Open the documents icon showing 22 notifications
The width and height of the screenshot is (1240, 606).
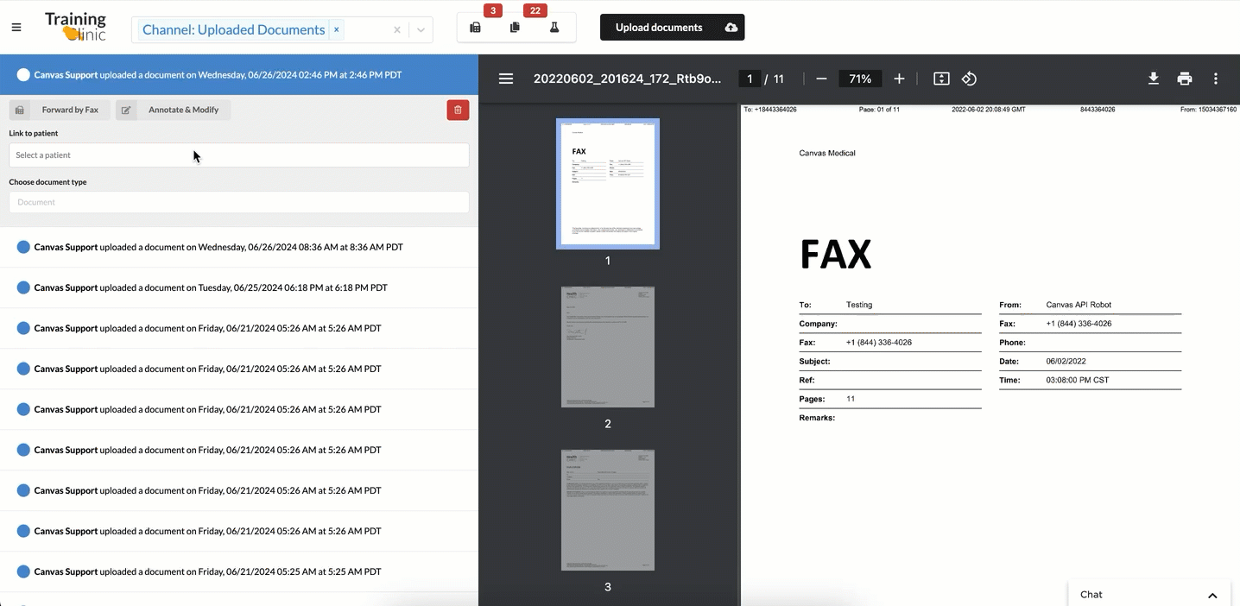516,27
